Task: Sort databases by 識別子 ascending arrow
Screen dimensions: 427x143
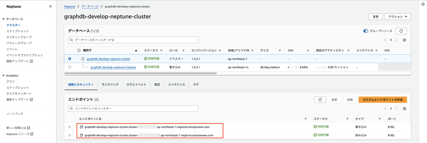Action: (136, 50)
